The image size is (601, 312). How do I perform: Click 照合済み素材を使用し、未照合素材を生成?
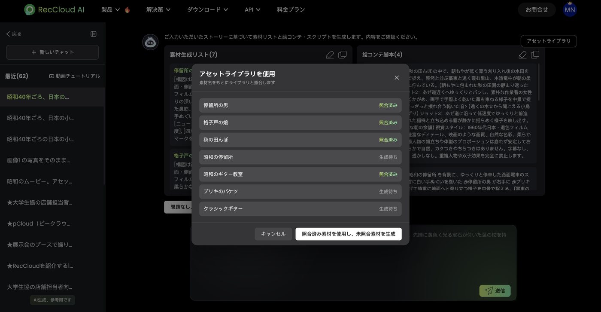pos(349,234)
